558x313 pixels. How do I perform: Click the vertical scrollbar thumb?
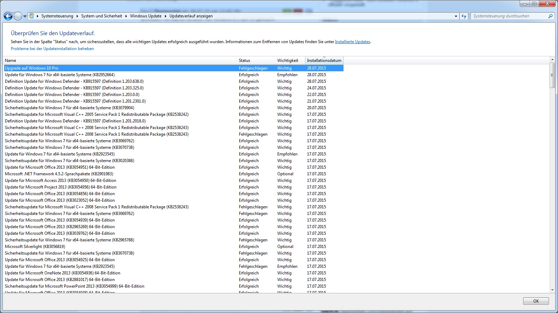[x=552, y=75]
